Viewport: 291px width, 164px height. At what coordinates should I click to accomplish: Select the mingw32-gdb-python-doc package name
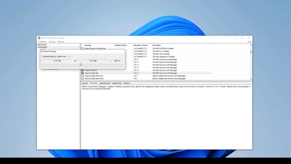[x=94, y=79]
